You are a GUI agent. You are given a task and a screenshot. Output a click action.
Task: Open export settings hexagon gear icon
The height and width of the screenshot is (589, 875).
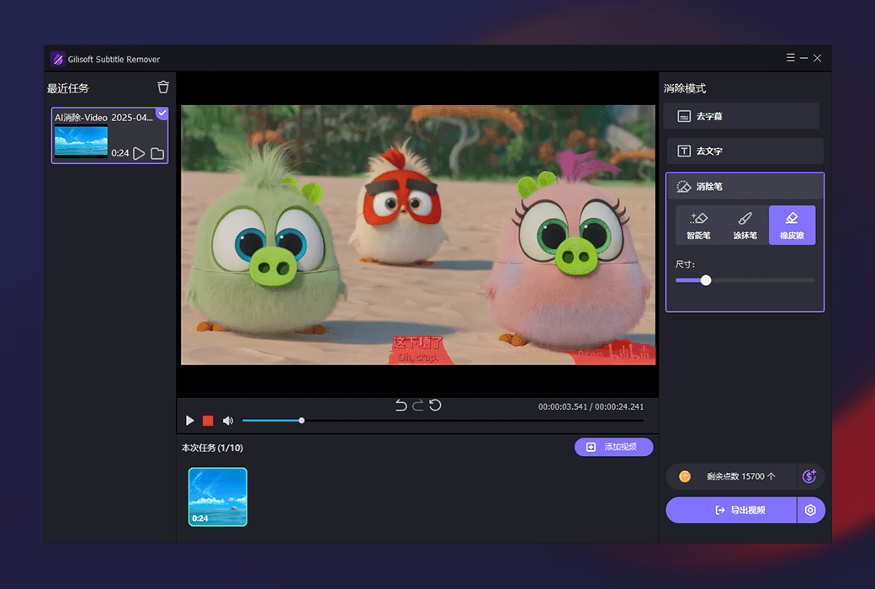pos(811,510)
